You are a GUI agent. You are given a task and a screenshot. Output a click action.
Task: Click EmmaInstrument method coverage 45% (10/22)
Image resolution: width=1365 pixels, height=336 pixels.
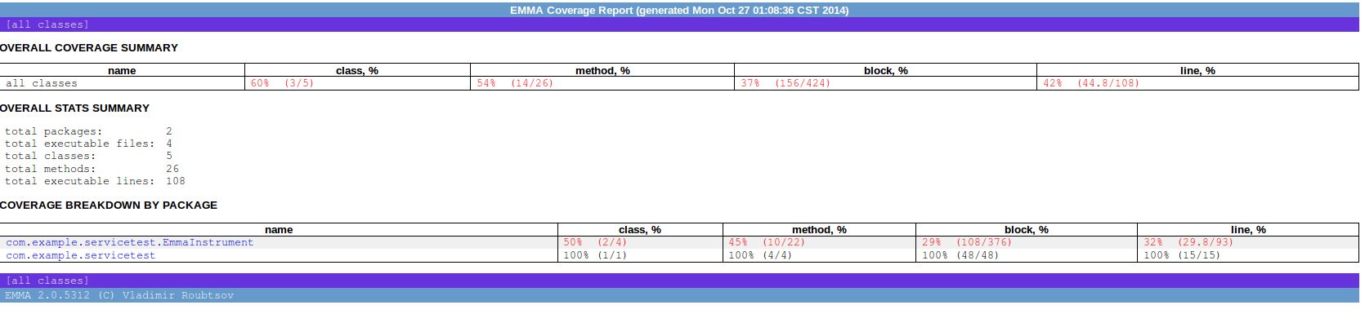pos(767,242)
